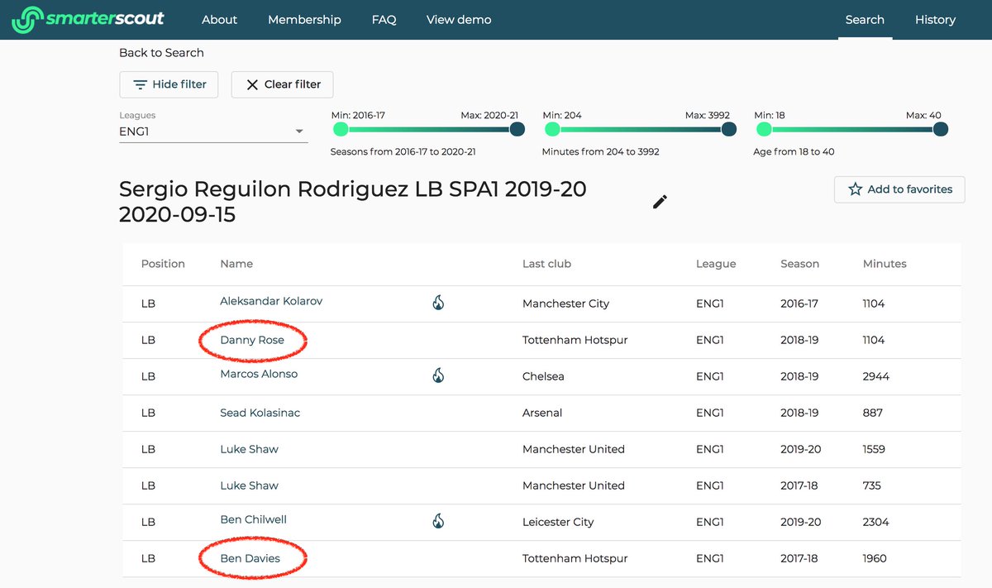The width and height of the screenshot is (992, 588).
Task: Open View demo in navigation
Action: 459,20
